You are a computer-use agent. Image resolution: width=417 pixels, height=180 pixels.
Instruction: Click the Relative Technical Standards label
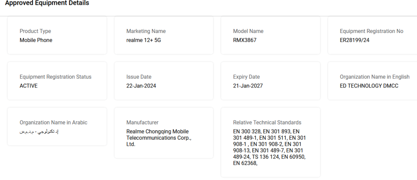pyautogui.click(x=267, y=123)
